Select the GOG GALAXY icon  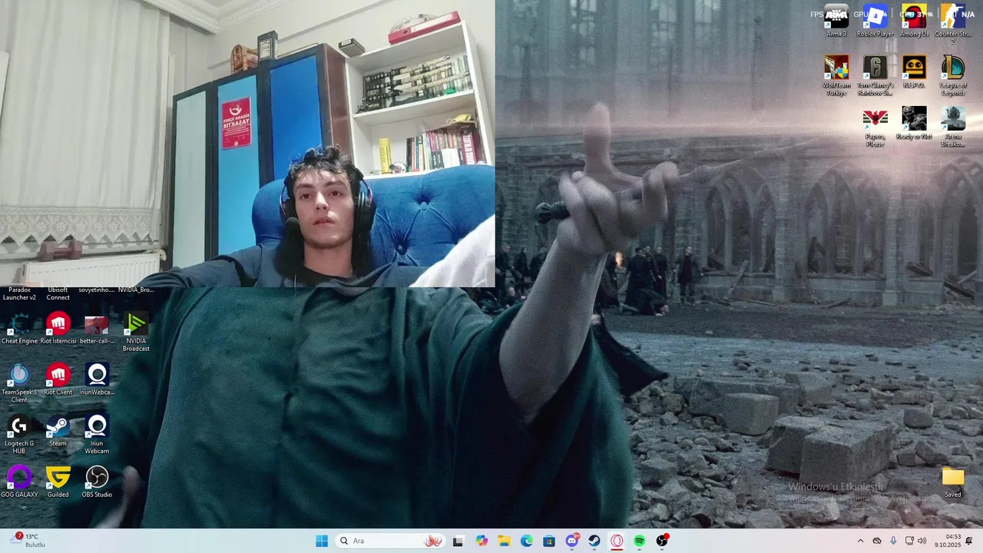pos(19,482)
